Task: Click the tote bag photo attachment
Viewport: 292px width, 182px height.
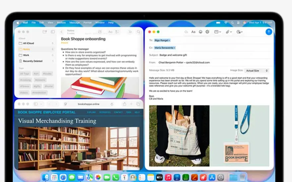Action: coord(179,136)
